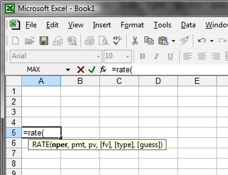Click pv argument in function tooltip

click(92, 145)
